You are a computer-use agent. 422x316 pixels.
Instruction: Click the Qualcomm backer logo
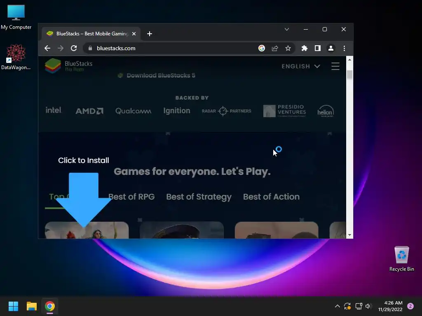pos(133,111)
